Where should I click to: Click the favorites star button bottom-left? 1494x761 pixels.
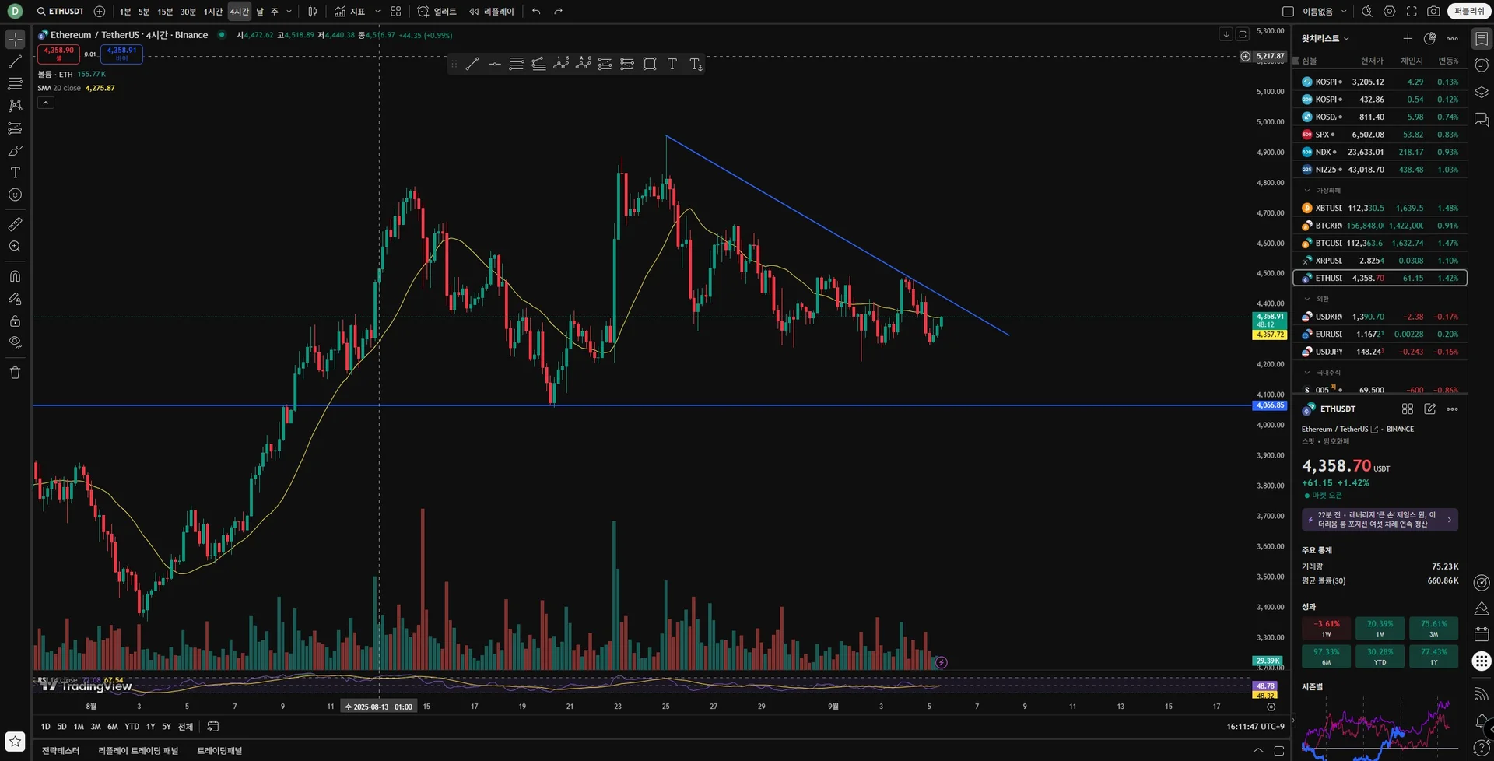pyautogui.click(x=15, y=742)
